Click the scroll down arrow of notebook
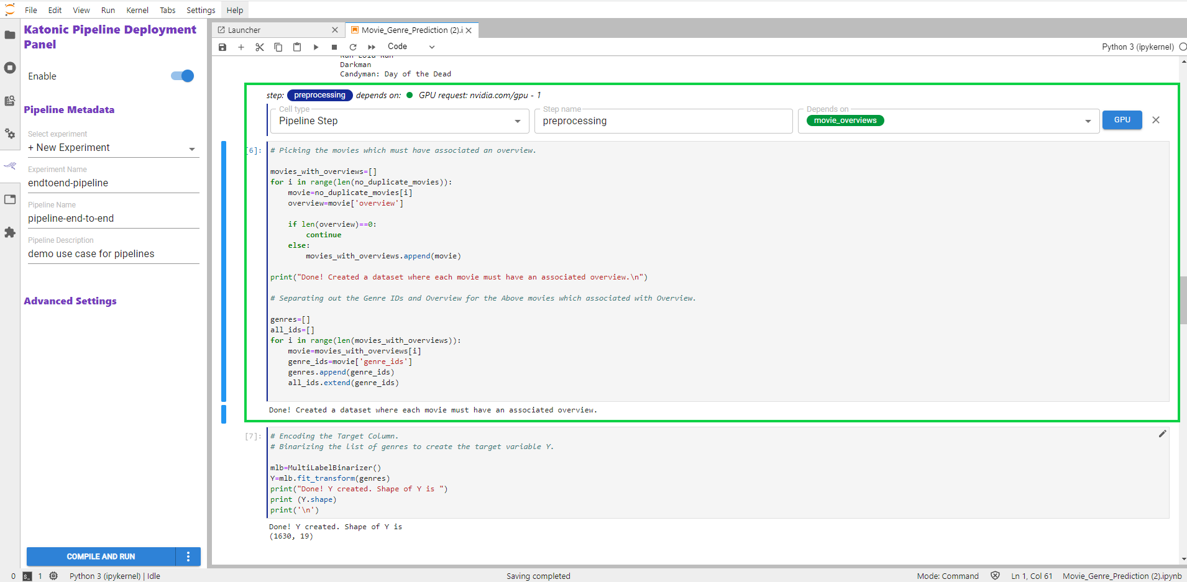Screen dimensions: 1187x582 [1183, 559]
